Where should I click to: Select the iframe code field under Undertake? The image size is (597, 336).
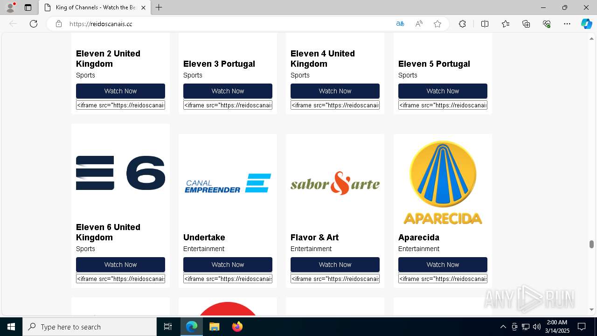tap(228, 279)
